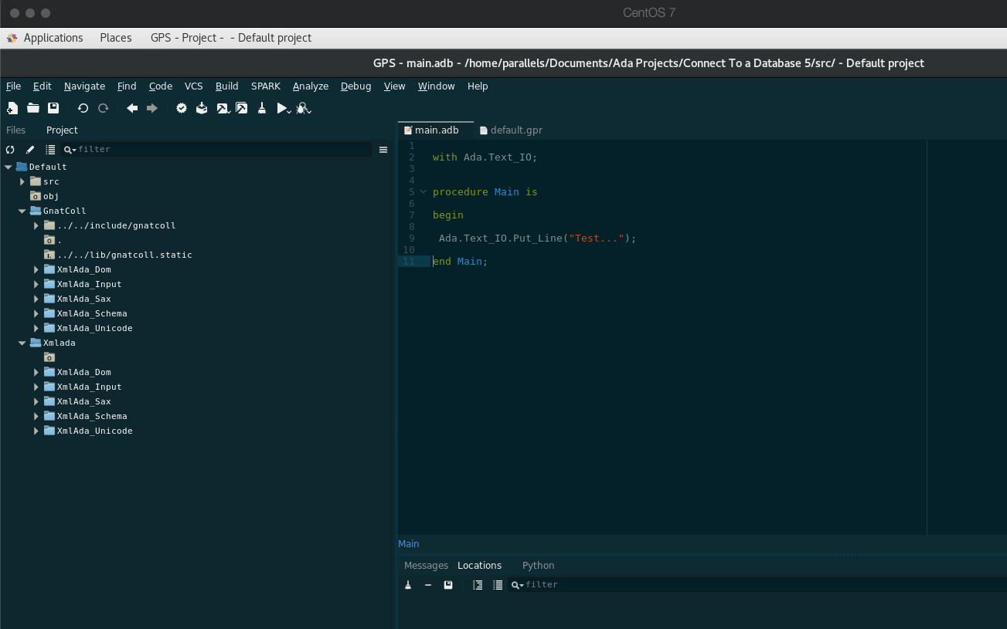Export locations with the floppy icon
This screenshot has height=629, width=1007.
448,585
